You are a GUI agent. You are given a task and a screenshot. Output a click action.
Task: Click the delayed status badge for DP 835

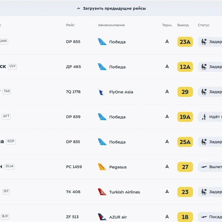210,142
